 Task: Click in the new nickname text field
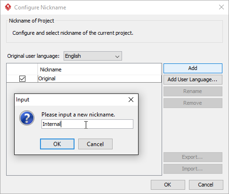point(87,124)
